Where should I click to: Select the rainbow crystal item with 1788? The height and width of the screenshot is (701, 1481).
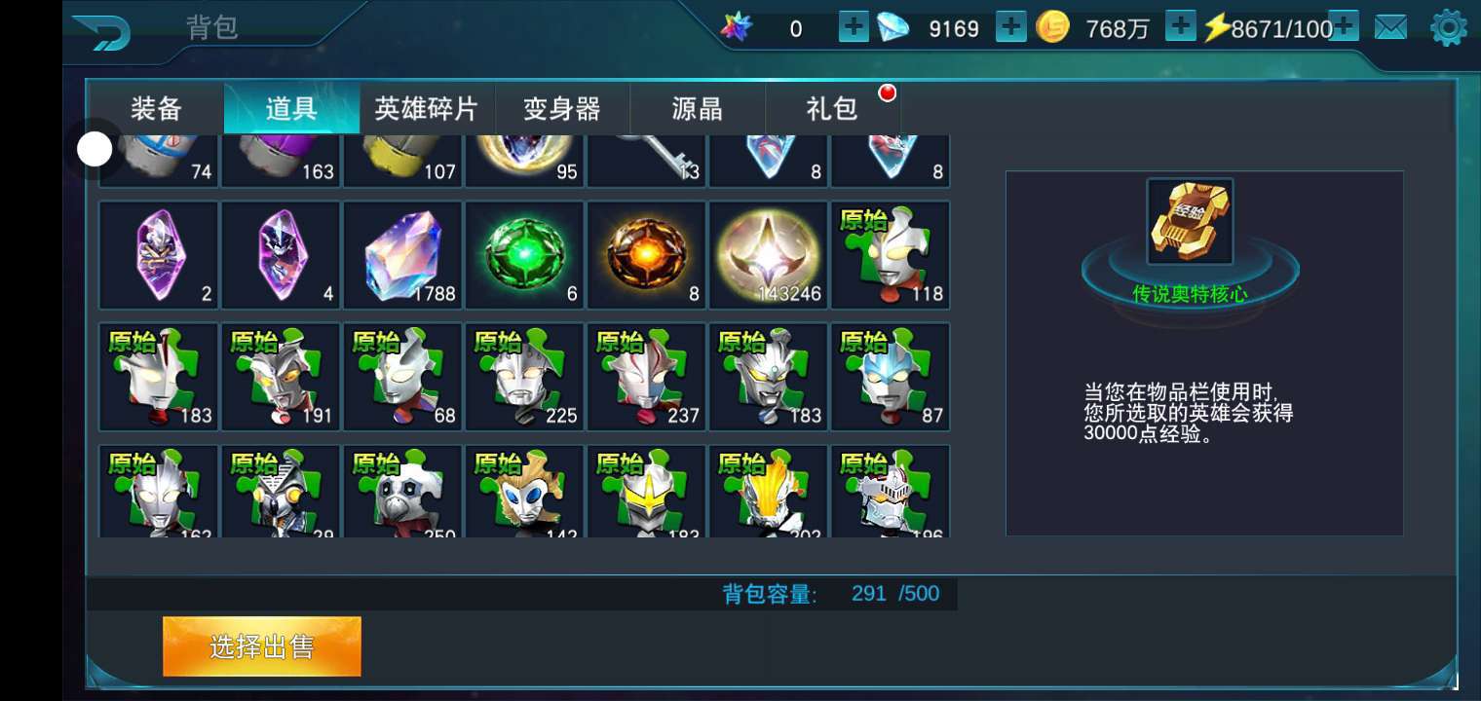coord(402,255)
